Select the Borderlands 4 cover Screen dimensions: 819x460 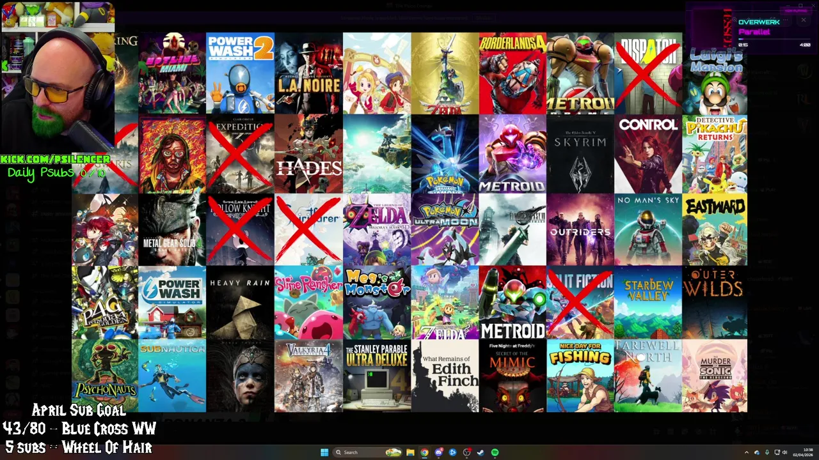pos(513,73)
